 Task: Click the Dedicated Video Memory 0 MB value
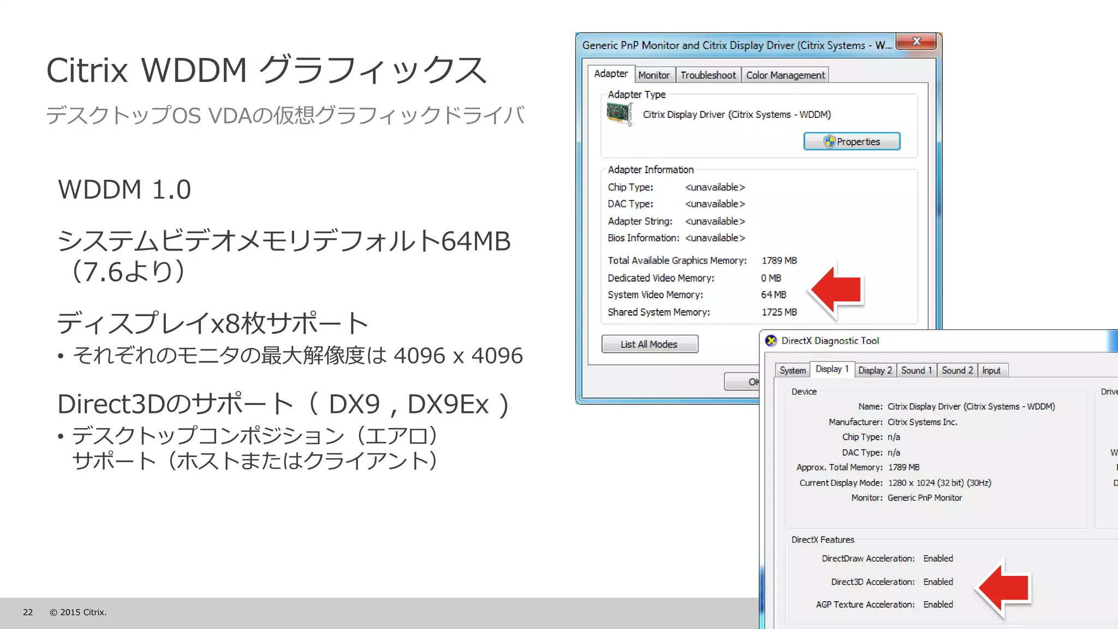pos(771,278)
